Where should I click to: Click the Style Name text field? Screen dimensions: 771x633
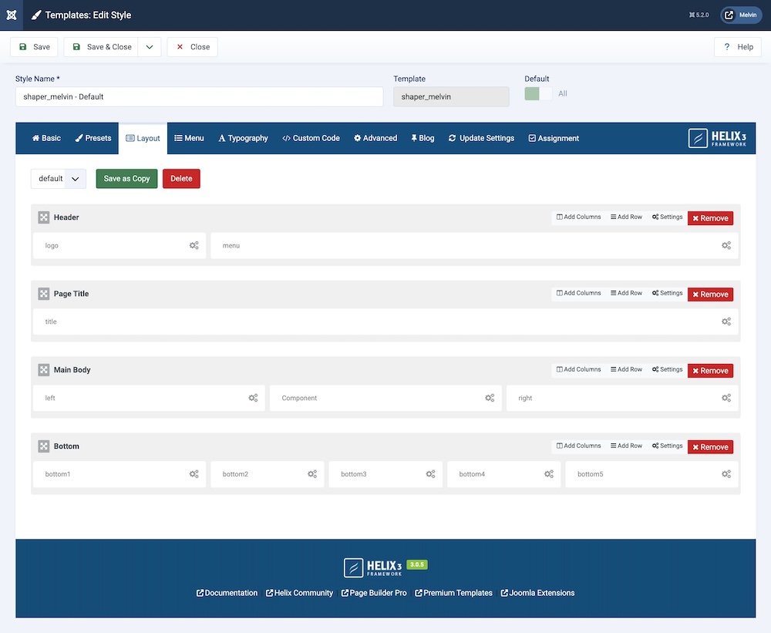click(199, 97)
